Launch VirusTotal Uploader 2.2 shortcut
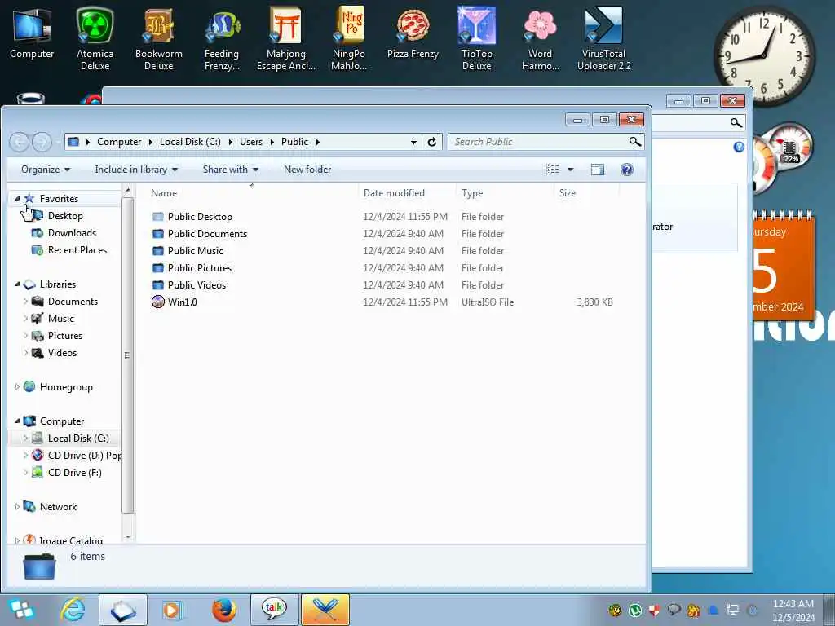Image resolution: width=835 pixels, height=626 pixels. pyautogui.click(x=604, y=38)
